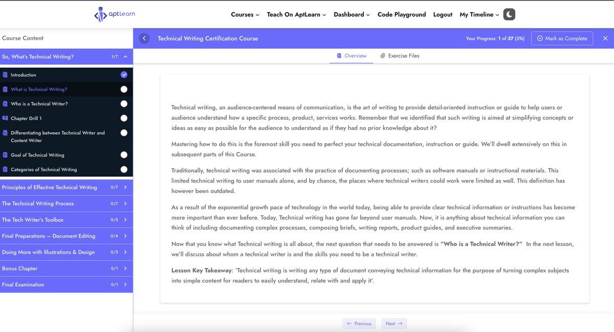Click the Lesson Key Takeaway bold label
This screenshot has height=332, width=614.
point(201,270)
